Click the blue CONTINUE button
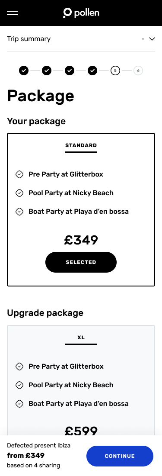 (x=120, y=456)
